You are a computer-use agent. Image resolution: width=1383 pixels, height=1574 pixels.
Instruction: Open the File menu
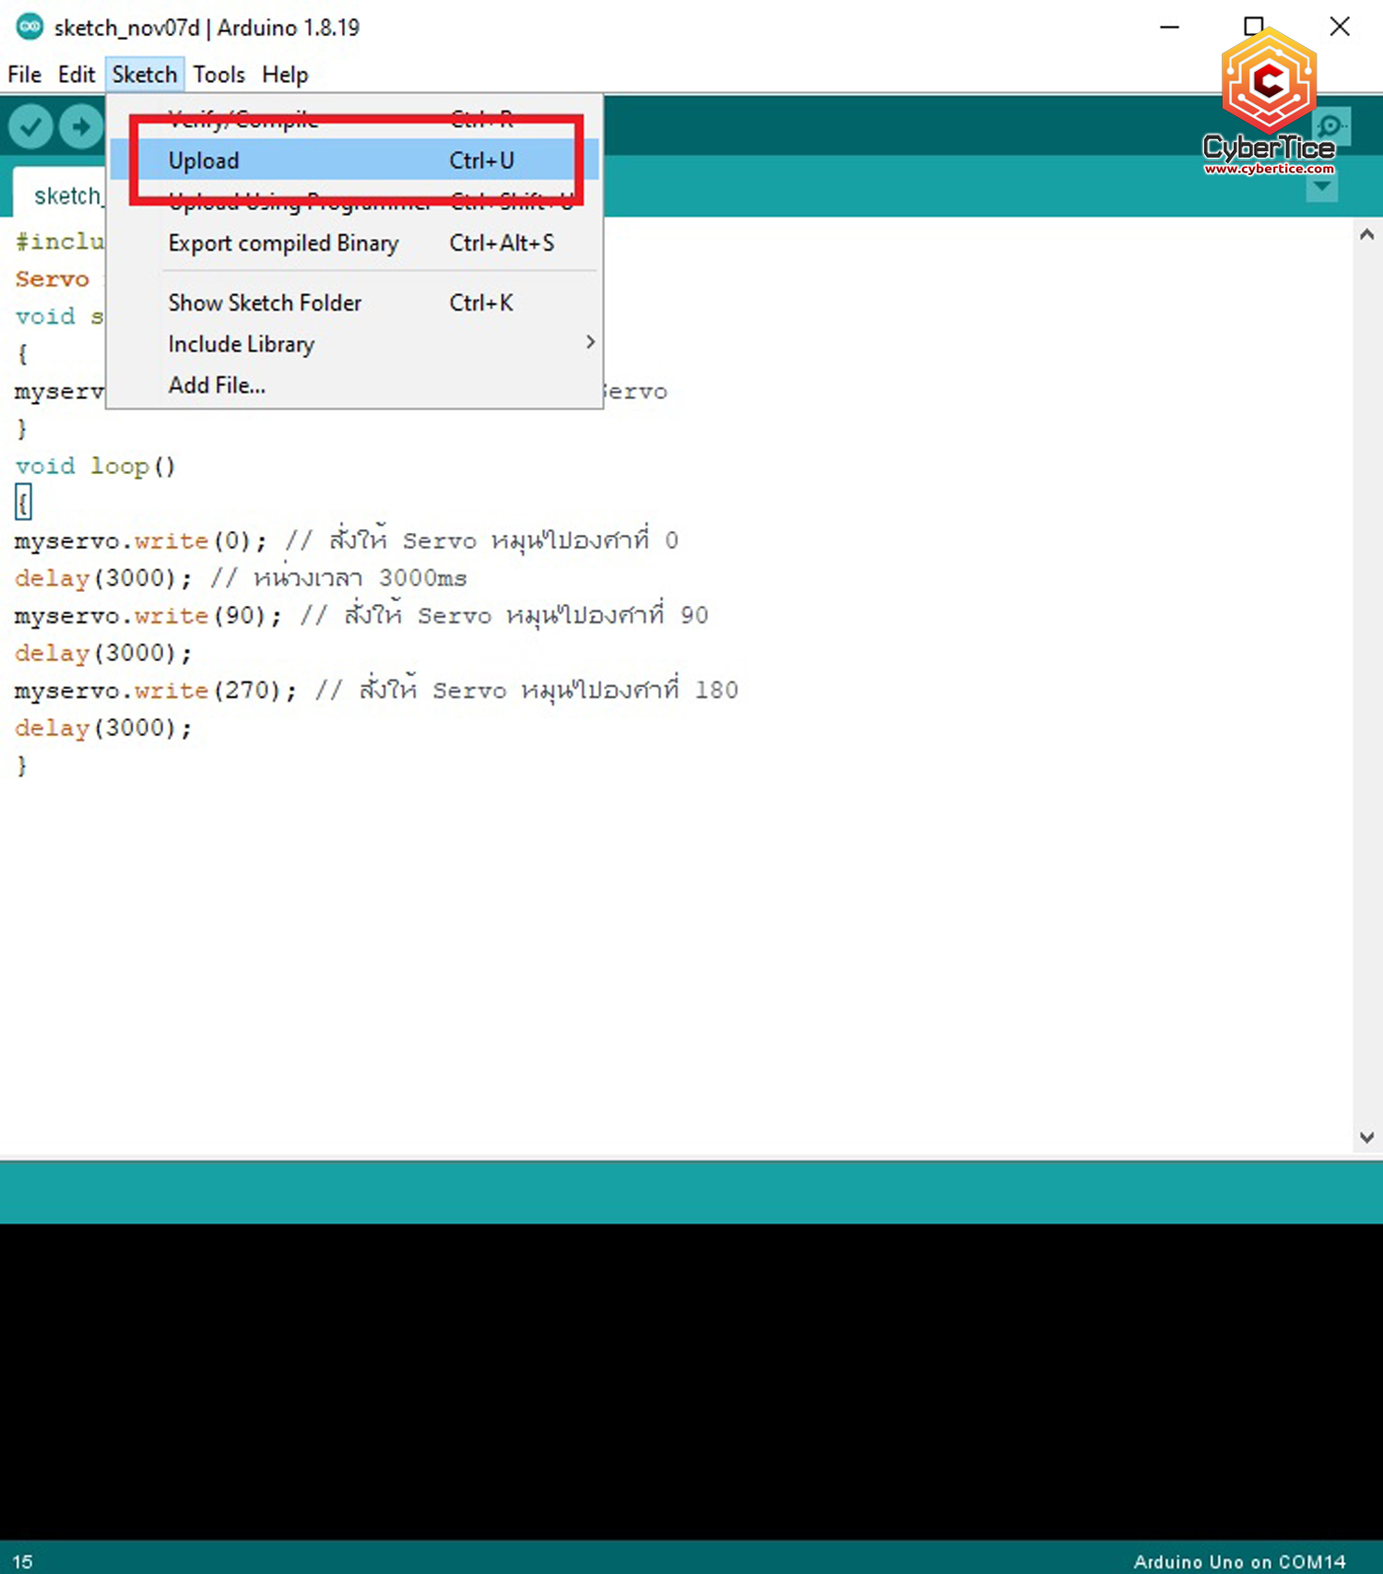[x=24, y=75]
